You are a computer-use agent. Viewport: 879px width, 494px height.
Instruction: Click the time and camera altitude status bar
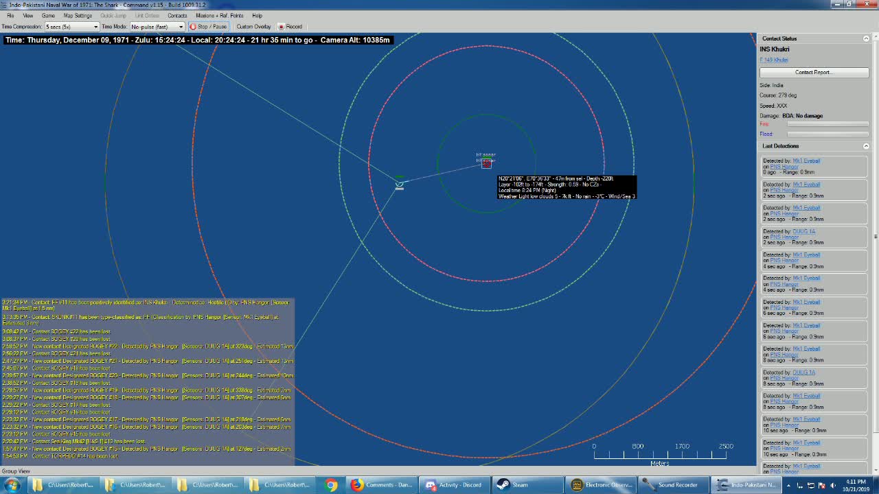click(198, 40)
